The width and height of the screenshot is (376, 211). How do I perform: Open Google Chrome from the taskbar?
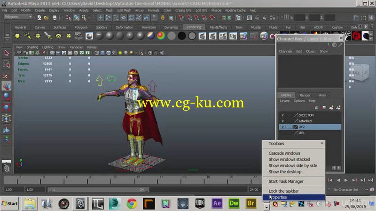click(x=132, y=203)
